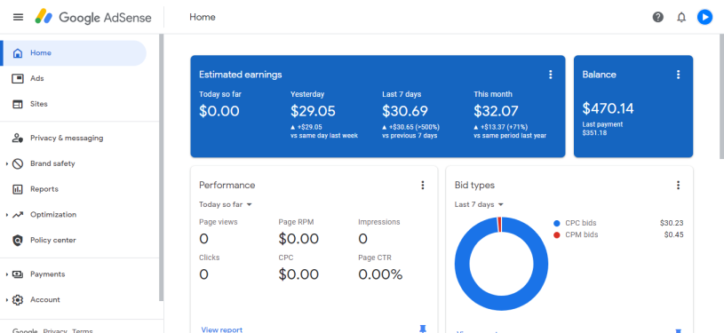Expand the Brand safety submenu arrow
This screenshot has width=724, height=333.
pyautogui.click(x=7, y=164)
